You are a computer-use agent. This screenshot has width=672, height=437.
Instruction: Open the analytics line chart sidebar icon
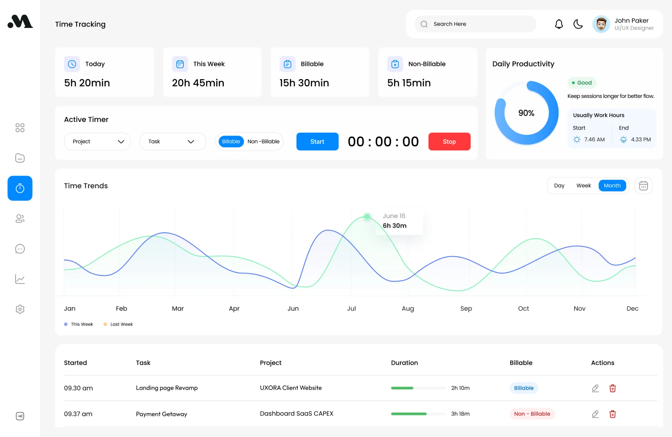click(20, 279)
